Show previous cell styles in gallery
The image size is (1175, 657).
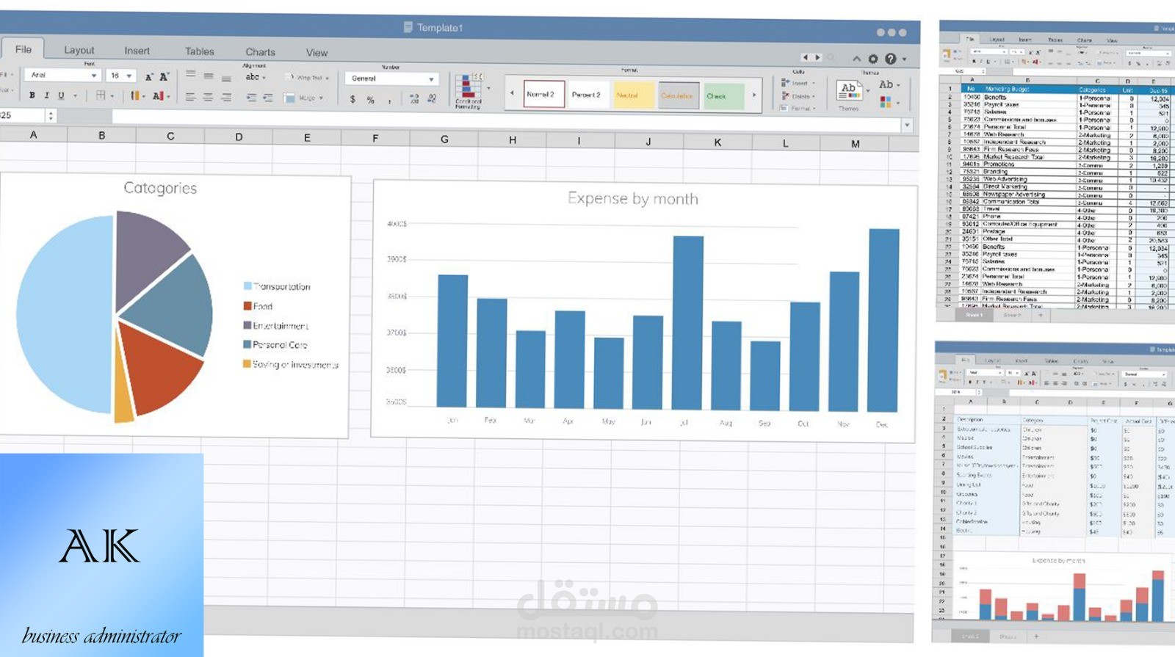[x=512, y=93]
